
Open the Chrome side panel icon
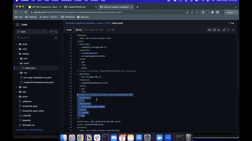pos(217,12)
